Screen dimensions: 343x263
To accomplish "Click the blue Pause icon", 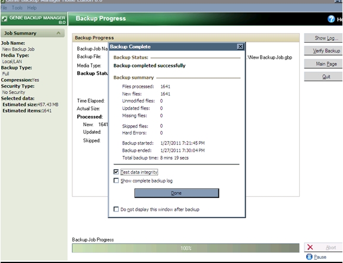I will coord(309,256).
